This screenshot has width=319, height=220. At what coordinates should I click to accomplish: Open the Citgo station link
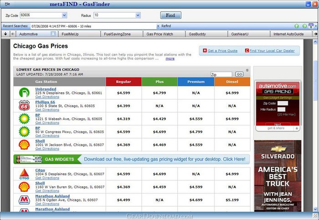(40, 170)
